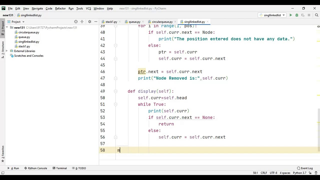Viewport: 320px width, 180px height.
Task: Click the 58:1 cursor position indicator
Action: [255, 173]
